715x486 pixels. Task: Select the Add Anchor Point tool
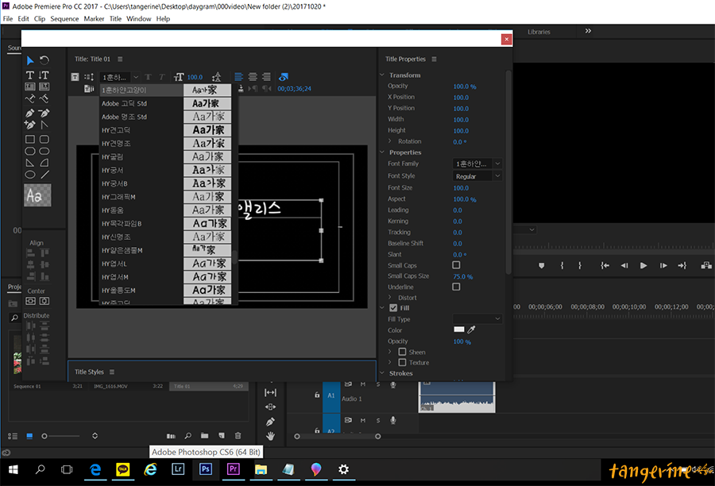pyautogui.click(x=30, y=125)
